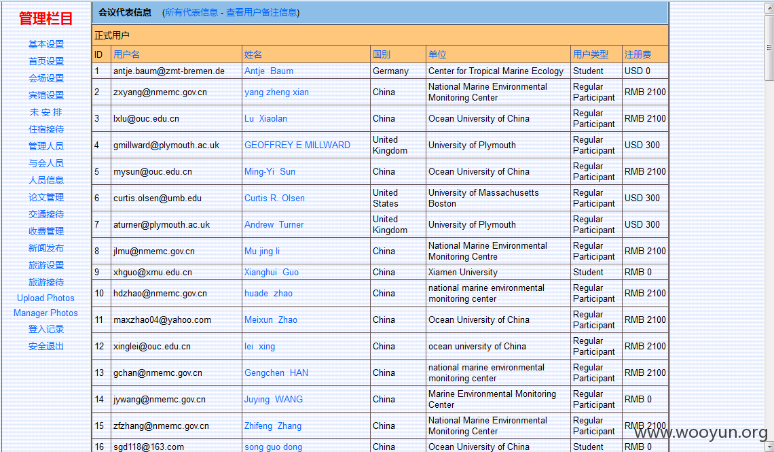The height and width of the screenshot is (452, 774).
Task: Click the scrollbar up arrow
Action: [x=769, y=7]
